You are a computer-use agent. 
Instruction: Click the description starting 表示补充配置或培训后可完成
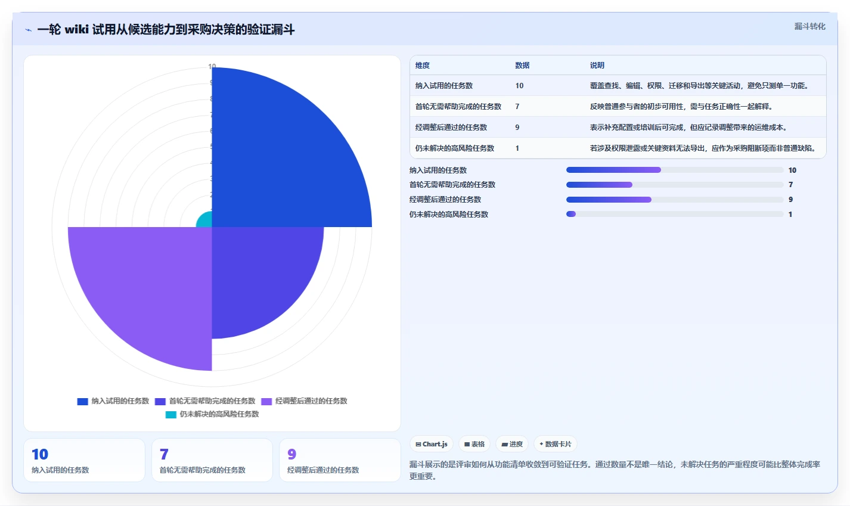click(688, 128)
